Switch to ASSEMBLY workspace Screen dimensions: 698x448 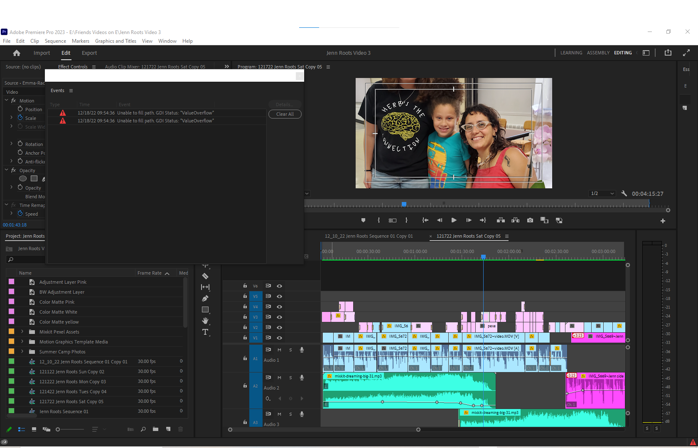pos(598,53)
